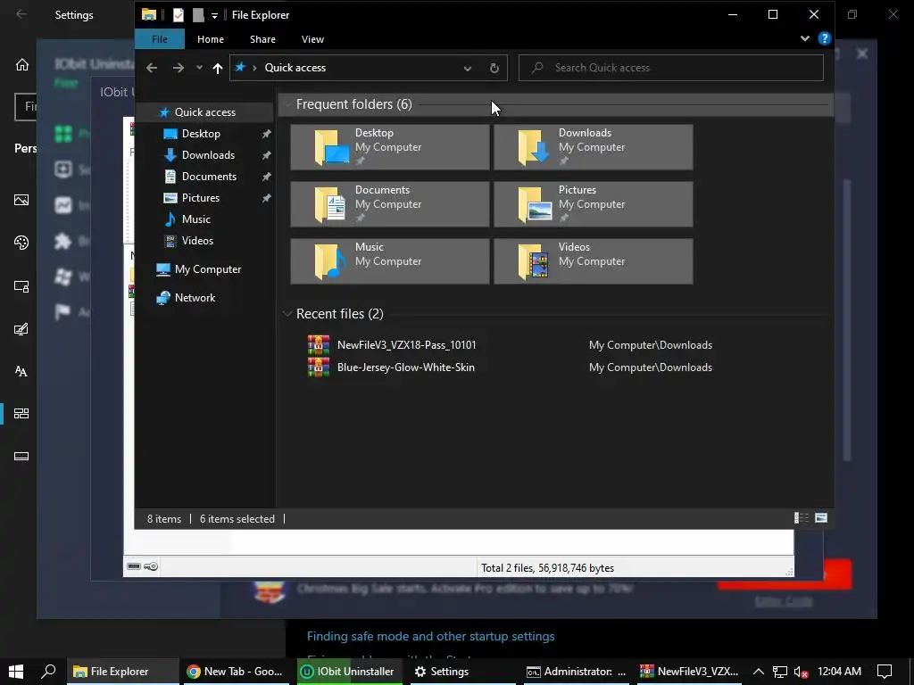Open network tray icon

click(779, 672)
